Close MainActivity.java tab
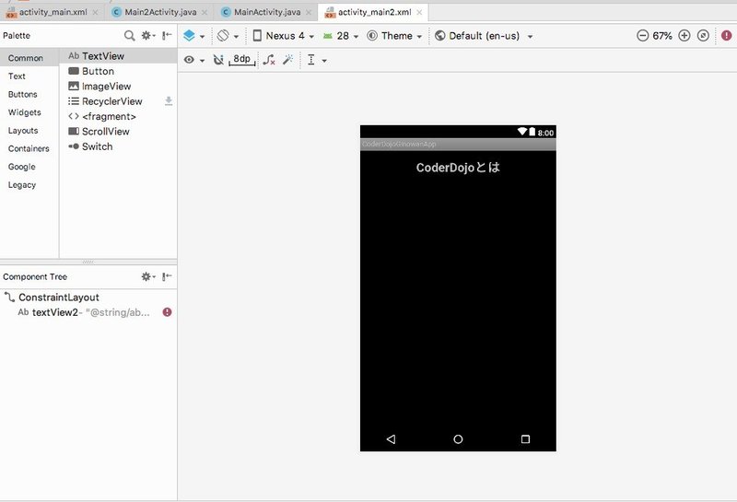The width and height of the screenshot is (737, 502). 309,12
